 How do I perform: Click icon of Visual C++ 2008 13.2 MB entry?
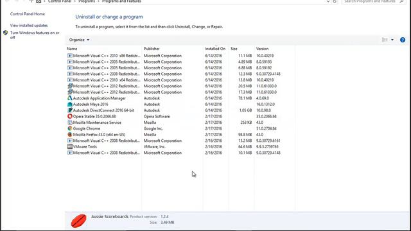click(70, 141)
